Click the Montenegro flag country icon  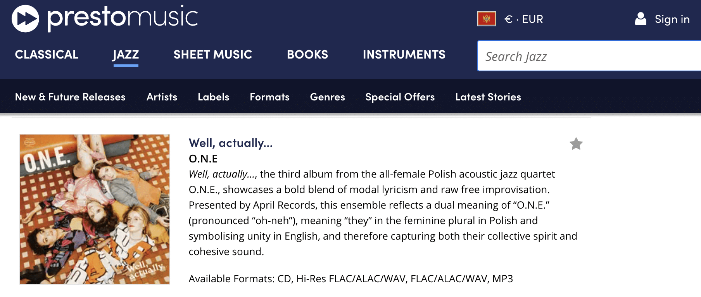tap(487, 19)
